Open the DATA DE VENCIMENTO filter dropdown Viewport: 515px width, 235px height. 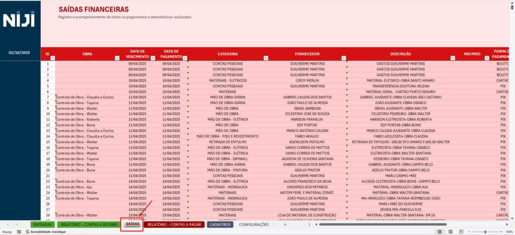tap(151, 58)
